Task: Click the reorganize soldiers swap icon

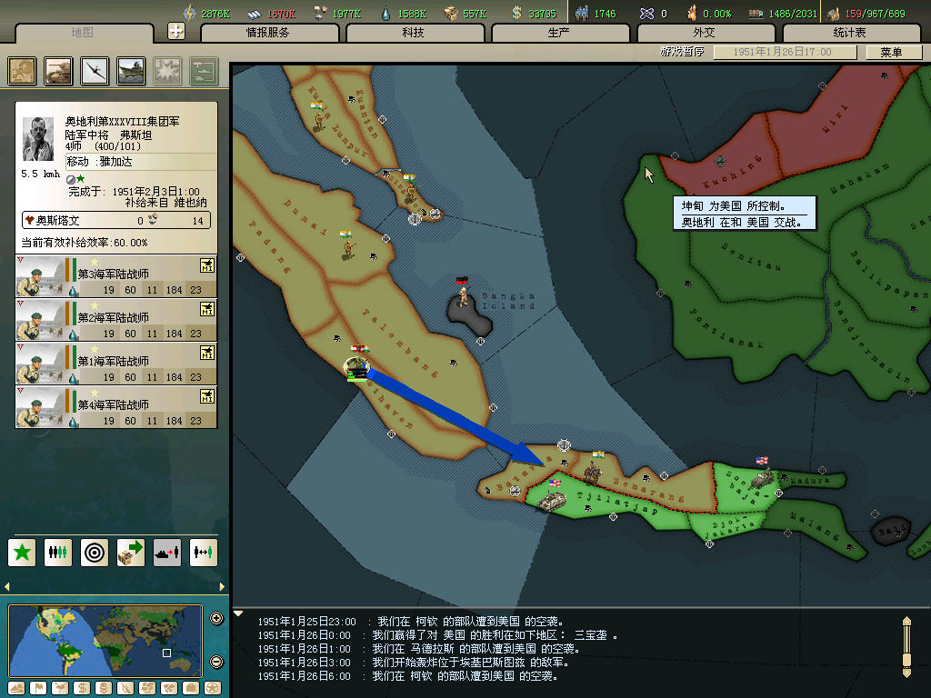Action: point(204,552)
